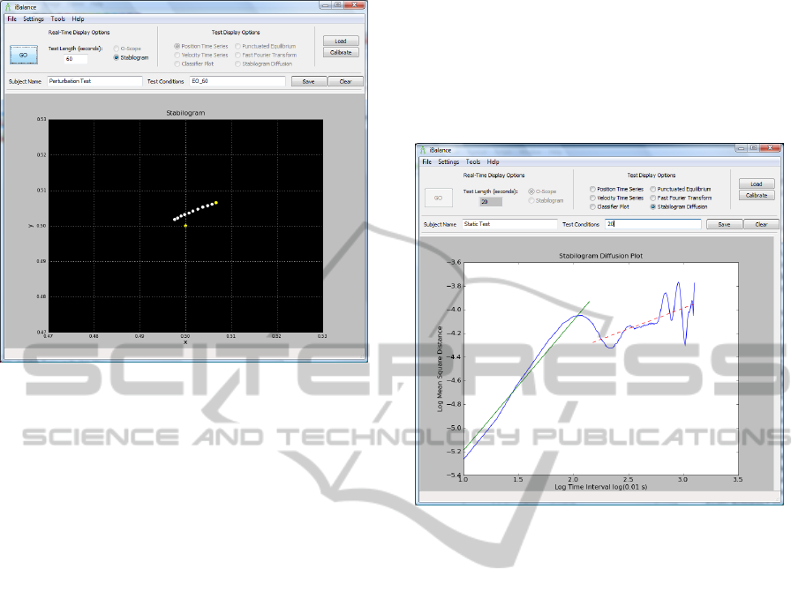
Task: Clear the Perturbation Test fields
Action: [345, 81]
